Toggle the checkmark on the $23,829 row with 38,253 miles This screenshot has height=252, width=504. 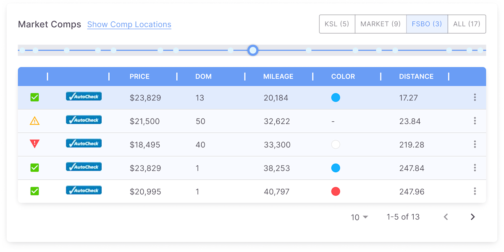click(35, 167)
